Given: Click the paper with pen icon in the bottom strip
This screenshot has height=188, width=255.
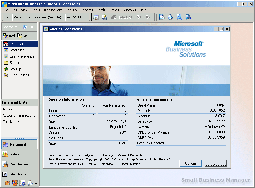Looking at the screenshot, I should point(30,183).
